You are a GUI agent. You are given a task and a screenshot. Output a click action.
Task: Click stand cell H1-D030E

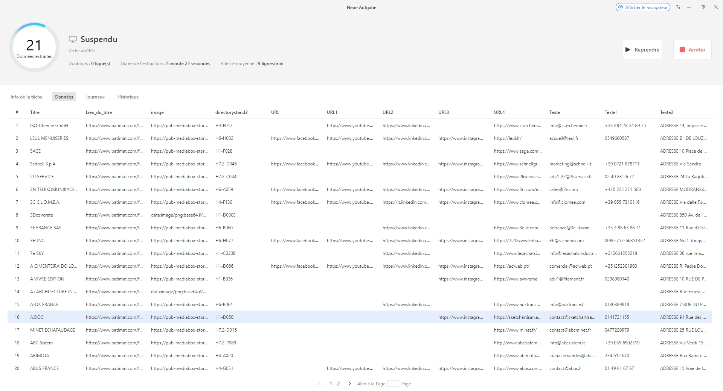(x=226, y=215)
